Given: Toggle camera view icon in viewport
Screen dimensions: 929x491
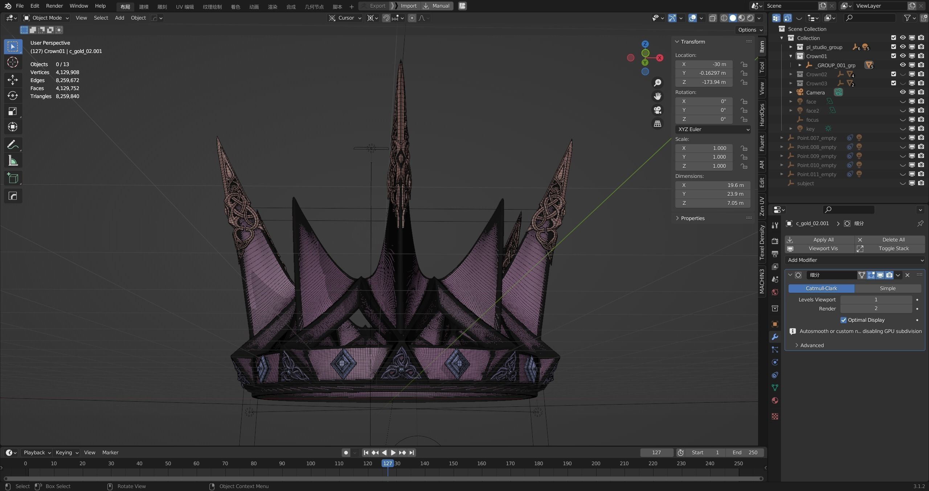Looking at the screenshot, I should (x=657, y=110).
